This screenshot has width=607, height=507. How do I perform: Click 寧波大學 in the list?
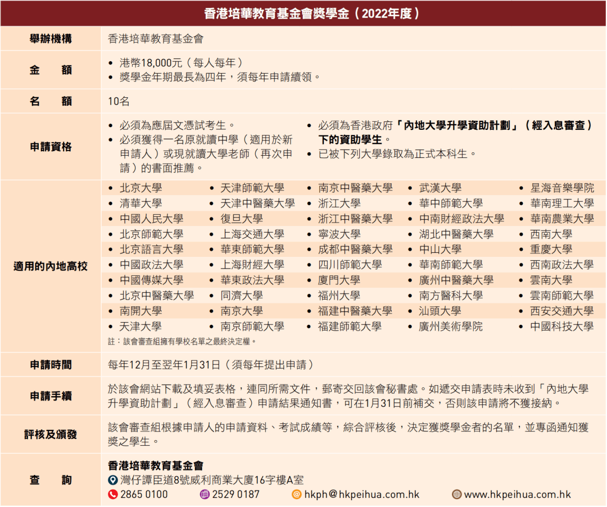click(339, 234)
